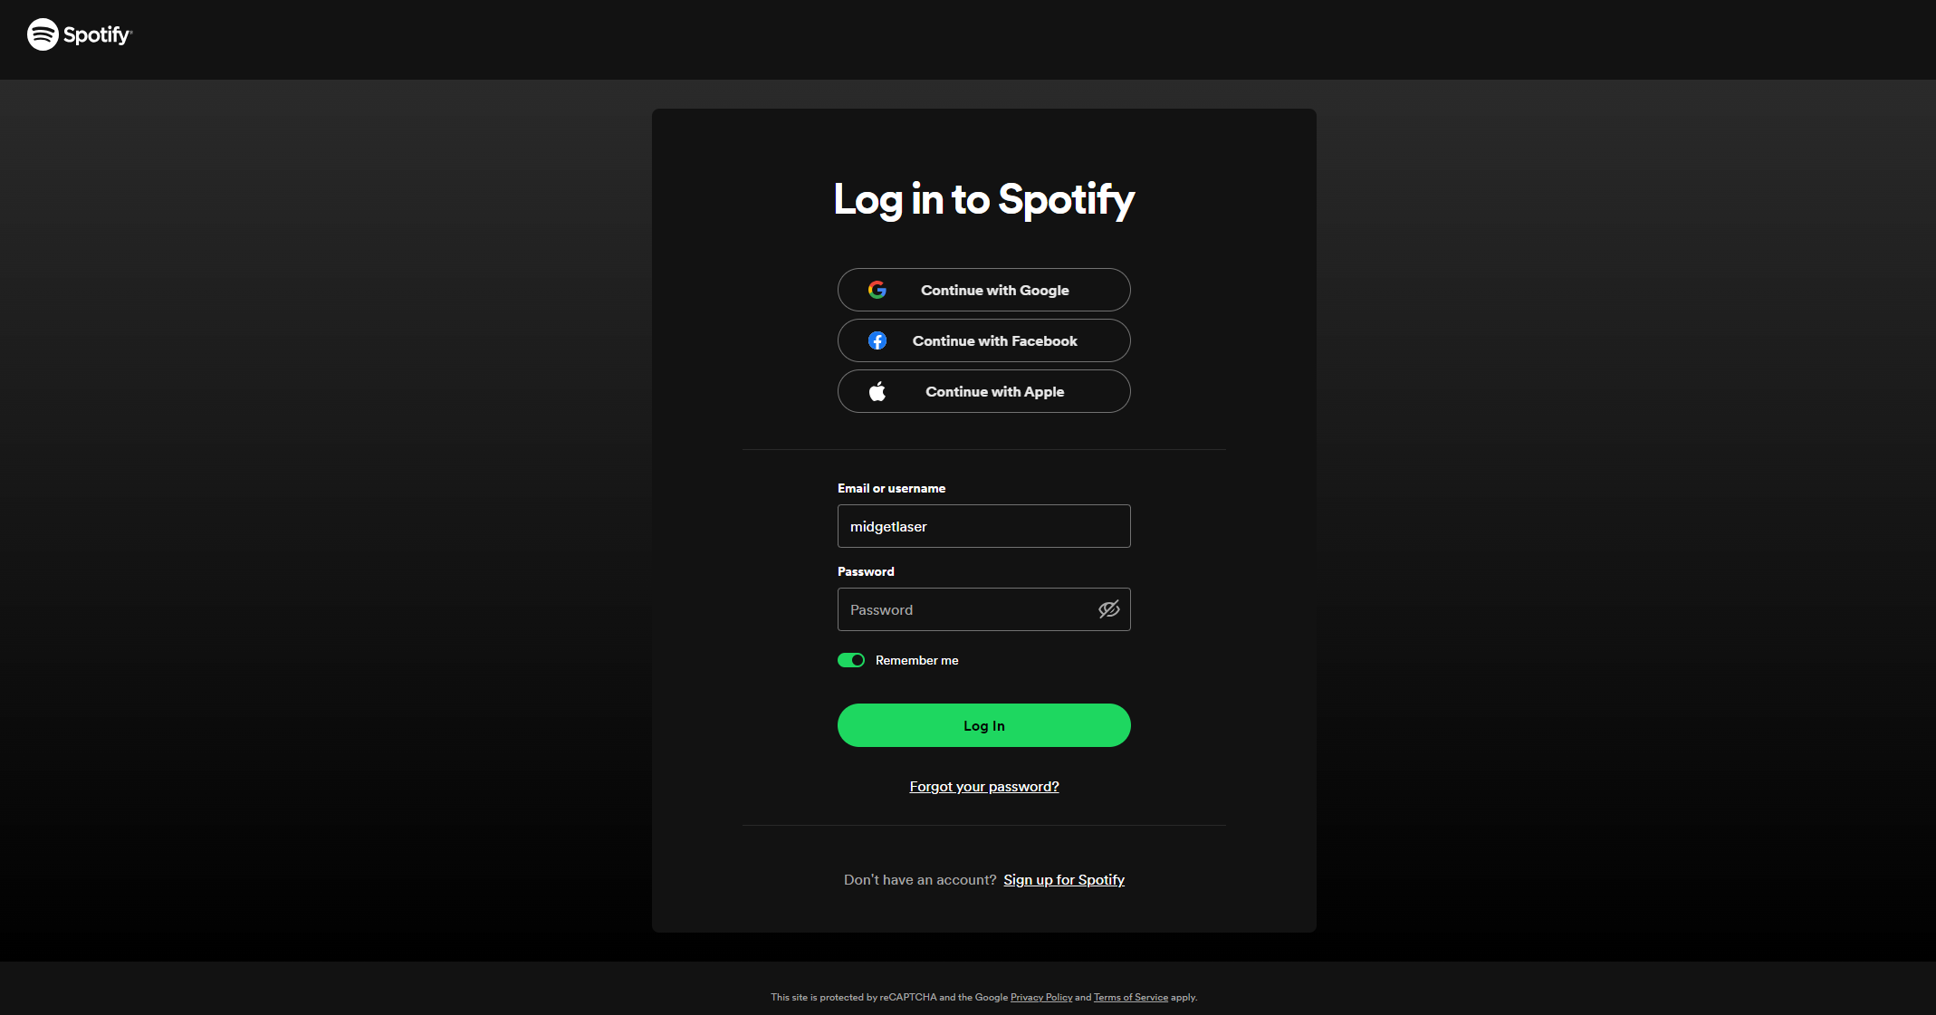Click the Apple logo icon
1936x1015 pixels.
click(x=877, y=391)
